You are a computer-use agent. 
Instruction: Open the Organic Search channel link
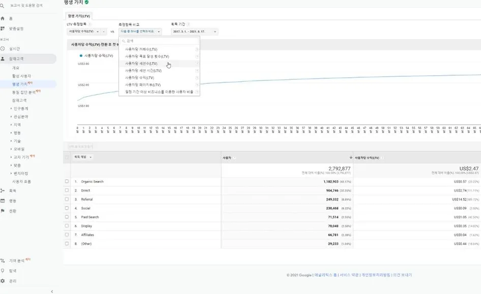click(x=92, y=182)
